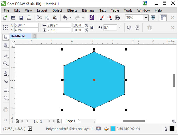Click the rotation angle field
Viewport: 178px width, 135px height.
click(110, 28)
